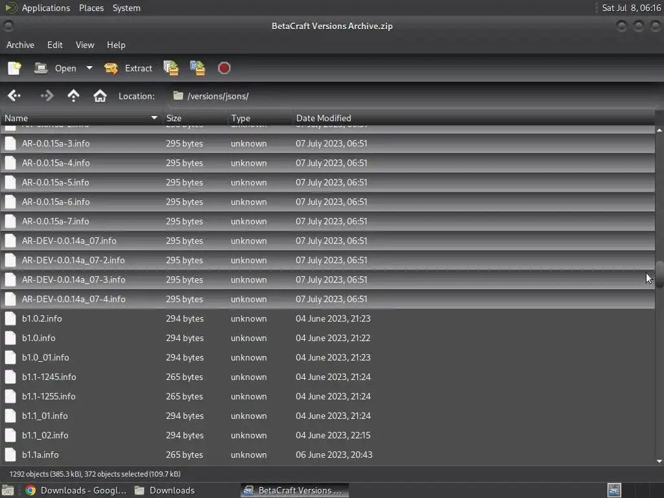Select file AR-DEV-0.0.14a_07-2.info
Image resolution: width=664 pixels, height=498 pixels.
[x=327, y=261]
